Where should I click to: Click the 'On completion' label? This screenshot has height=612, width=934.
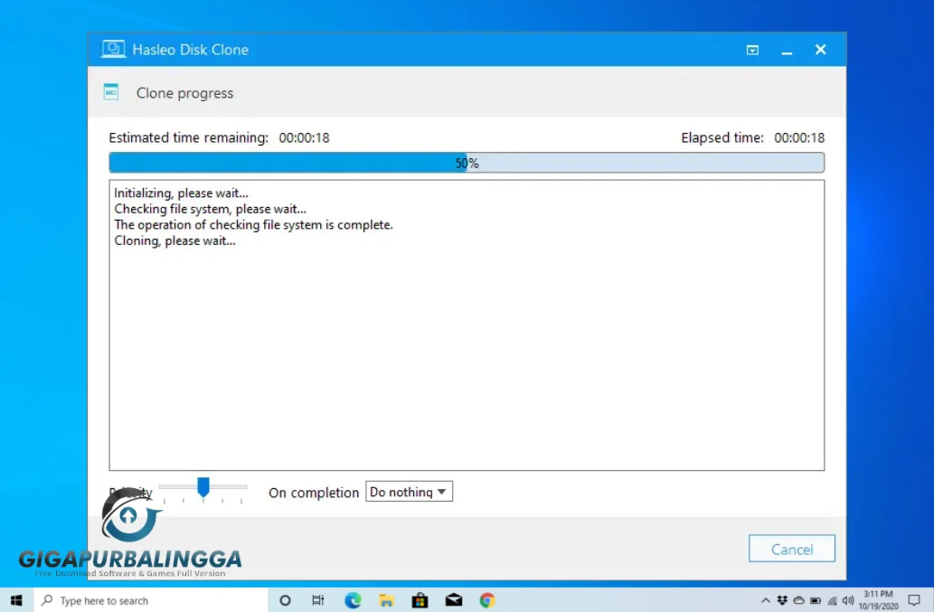314,493
